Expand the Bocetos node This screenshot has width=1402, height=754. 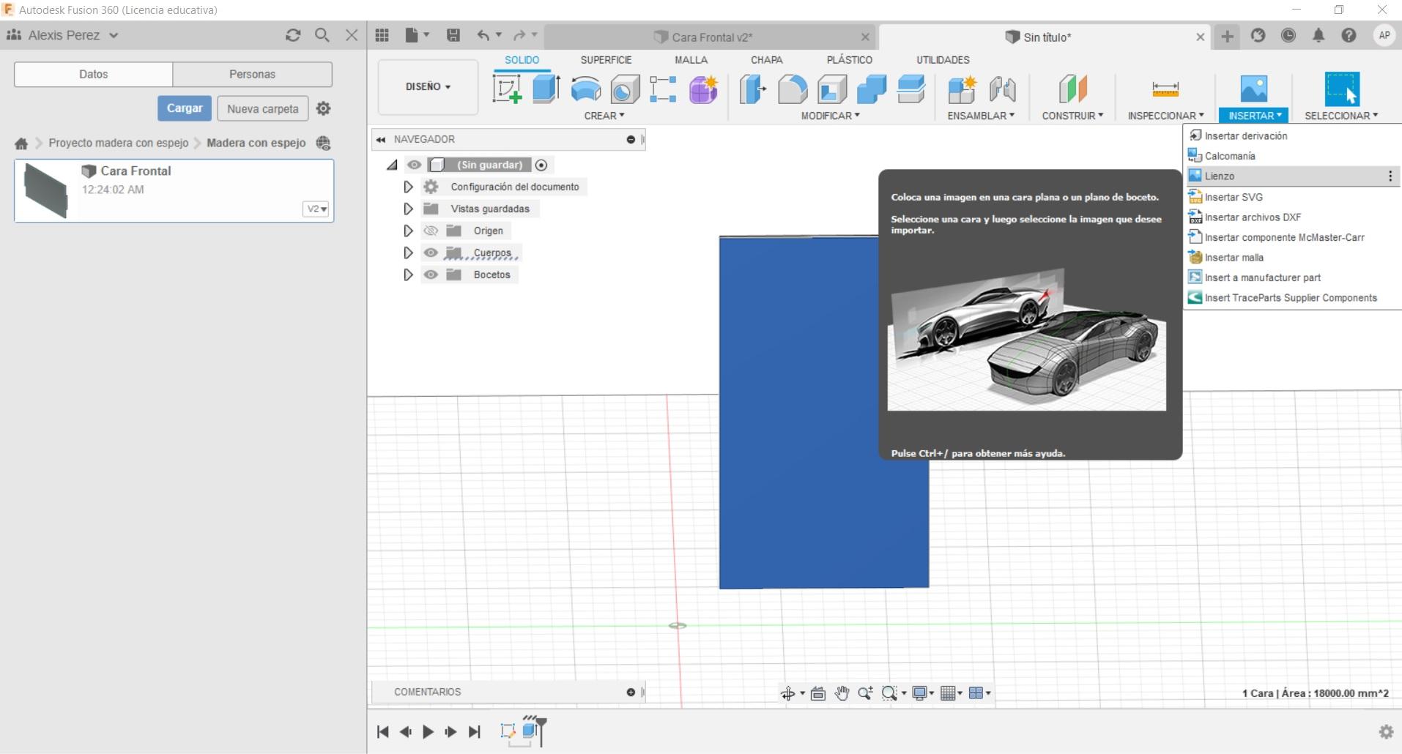pos(408,275)
